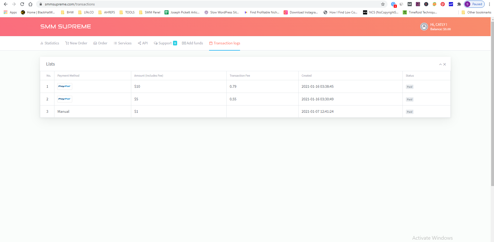Click the SMM SUPREME logo
The image size is (494, 242).
click(65, 27)
